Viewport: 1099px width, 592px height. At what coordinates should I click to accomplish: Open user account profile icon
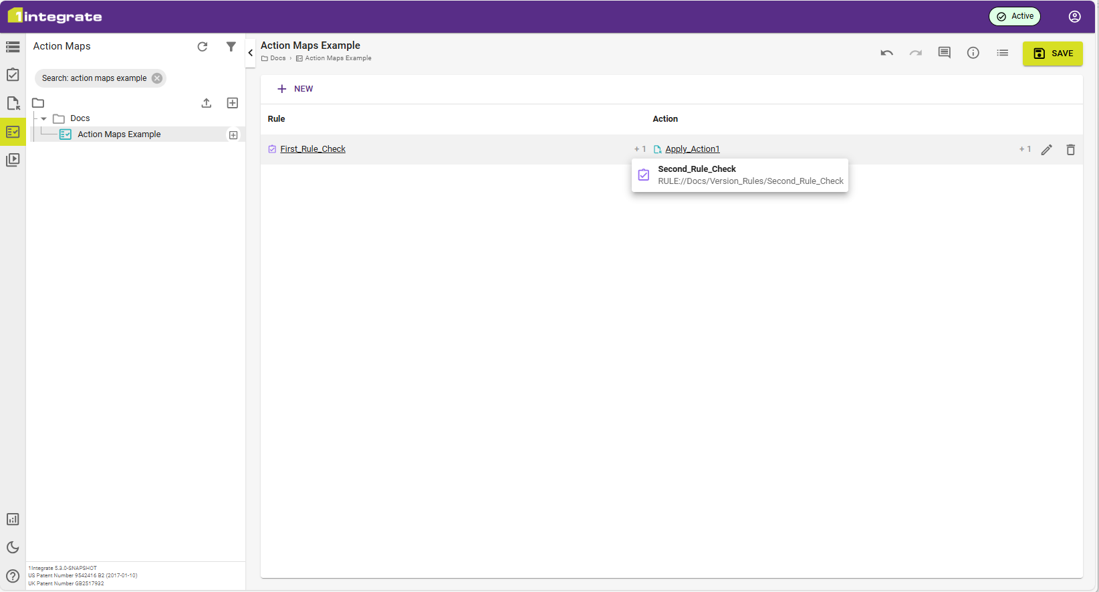[1074, 17]
